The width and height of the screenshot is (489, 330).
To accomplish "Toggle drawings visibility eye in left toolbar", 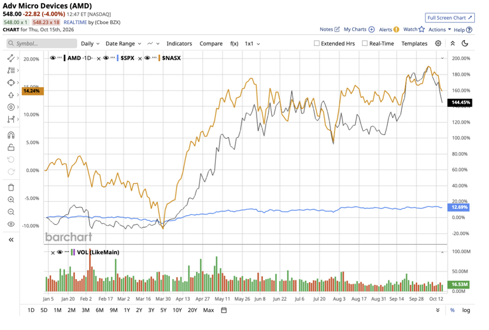I will click(11, 224).
